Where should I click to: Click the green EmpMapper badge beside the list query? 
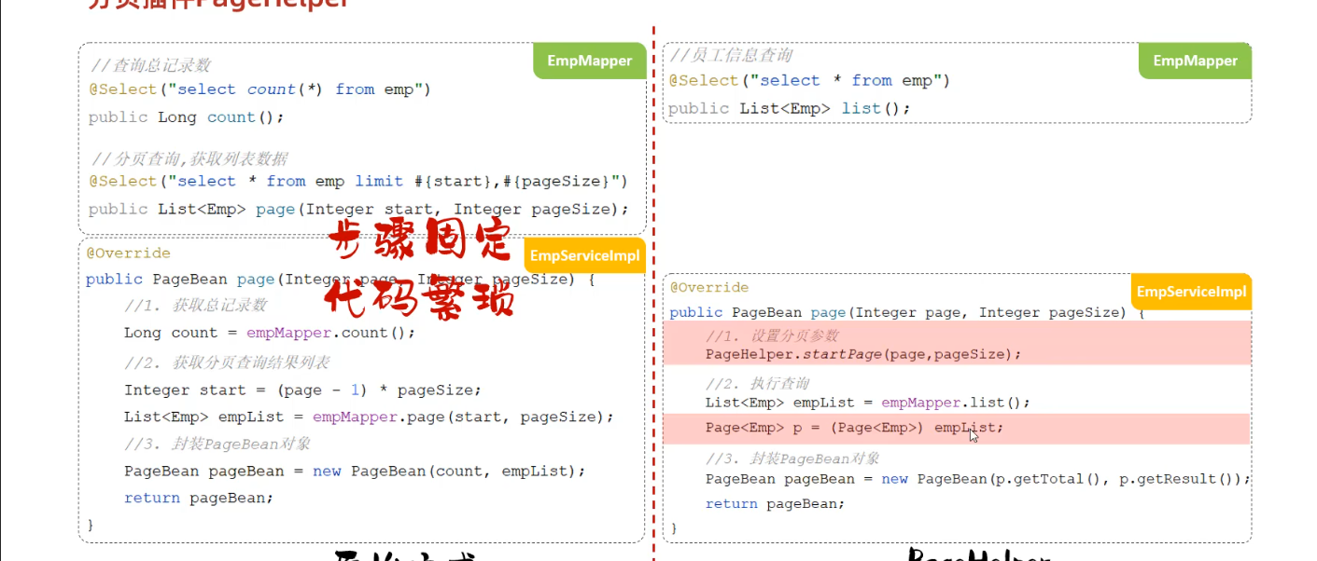click(x=1195, y=61)
